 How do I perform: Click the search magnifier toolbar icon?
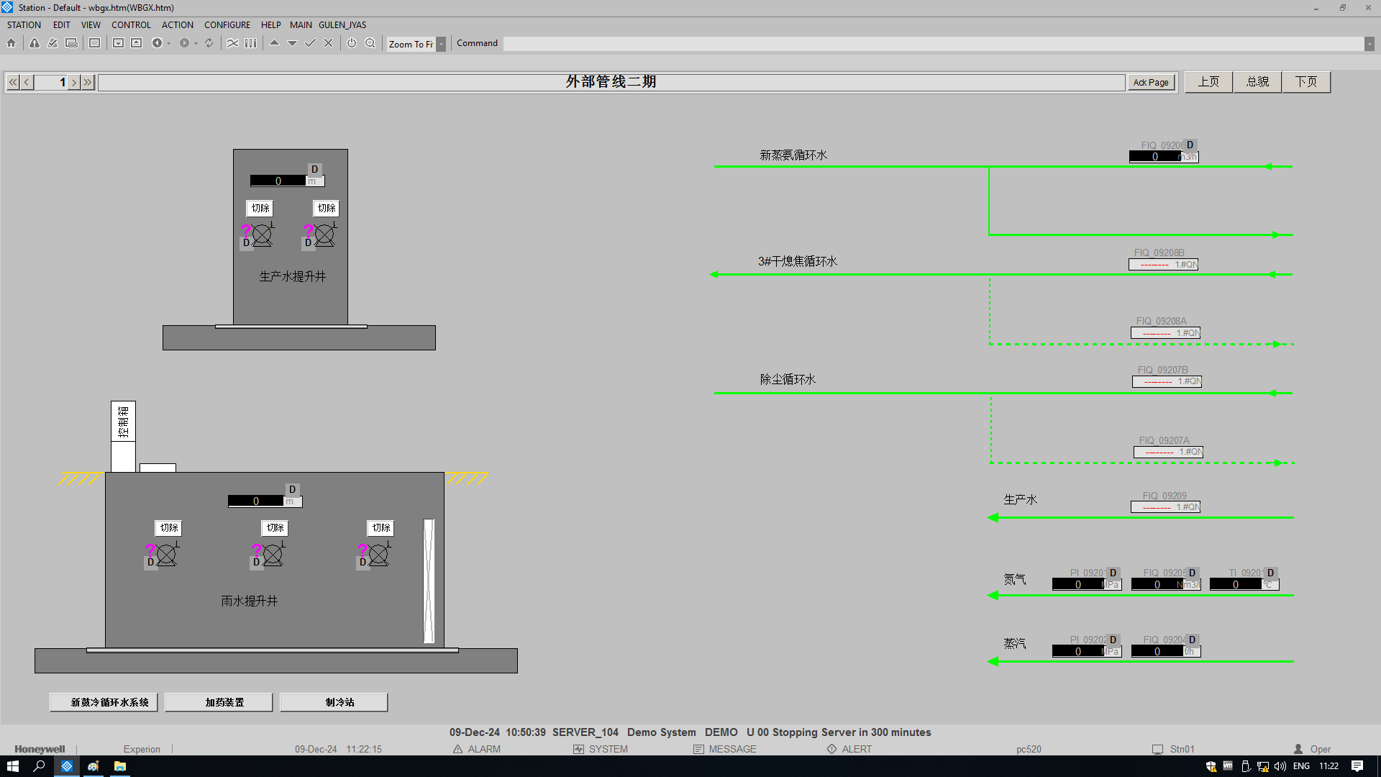coord(370,43)
